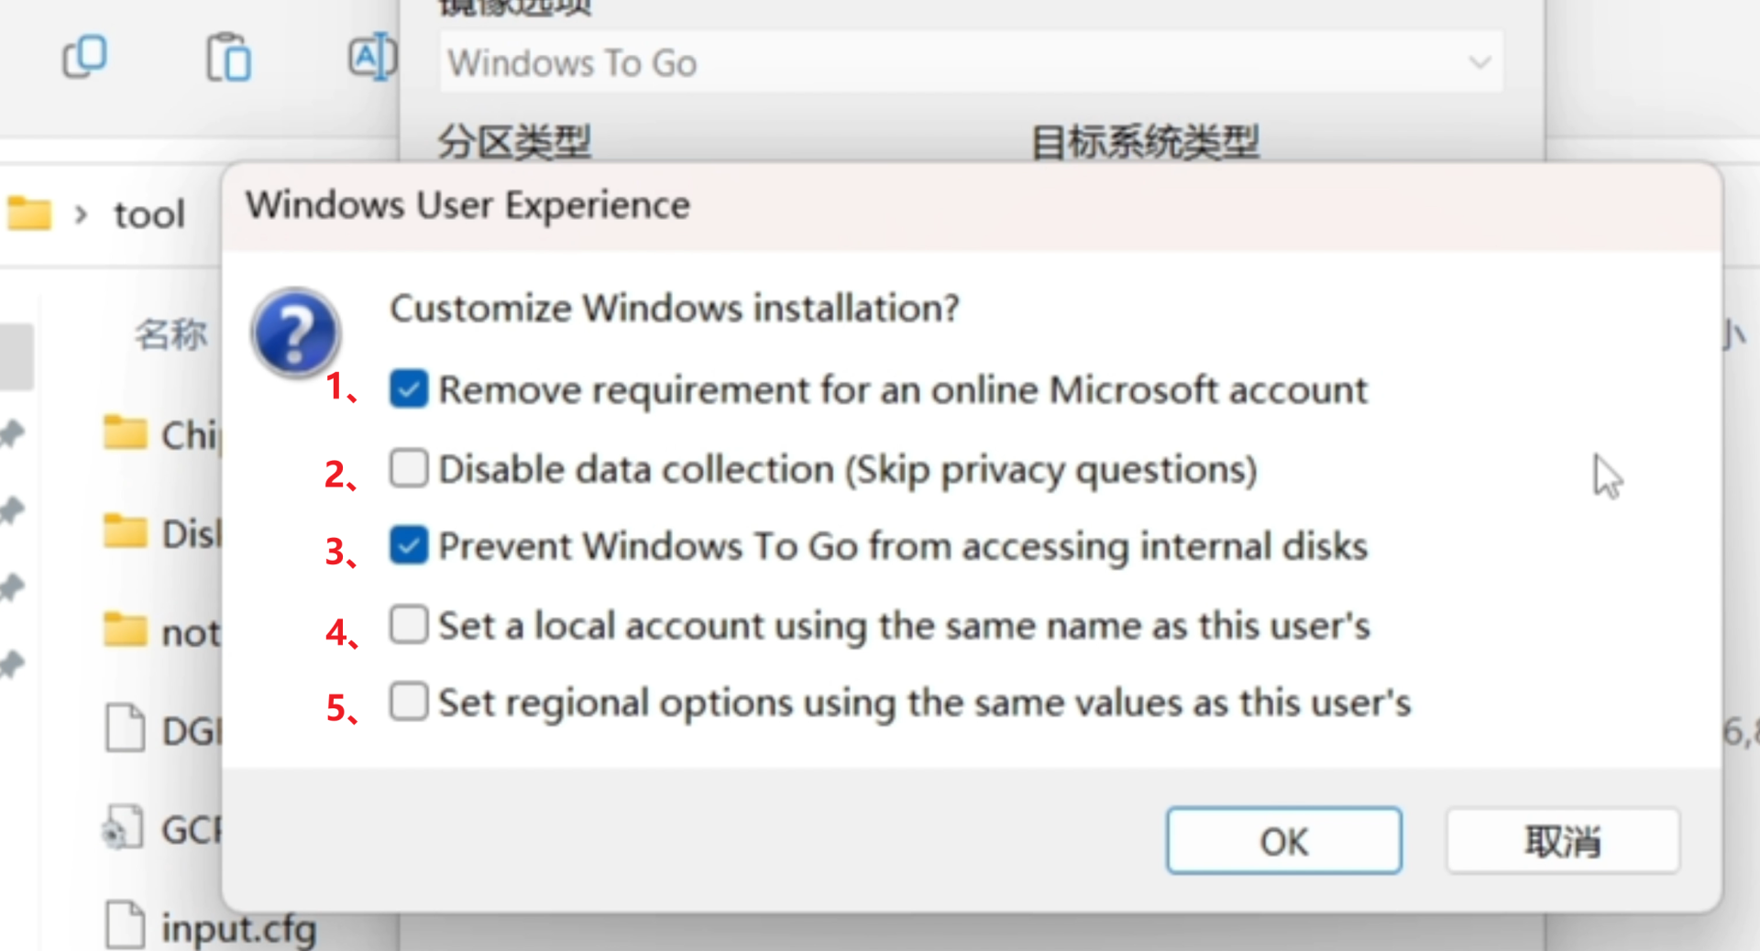Click the Customize Windows installation? heading text
The height and width of the screenshot is (951, 1760).
pyautogui.click(x=675, y=308)
